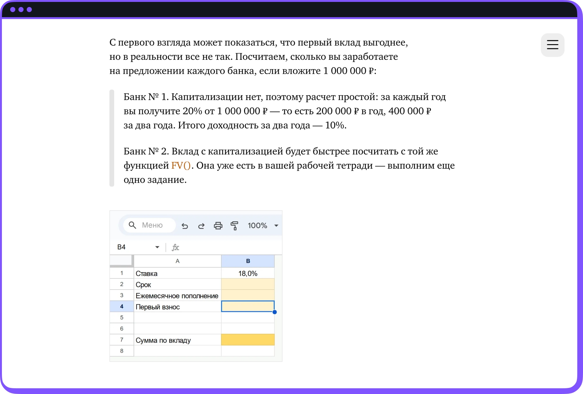
Task: Select row 6 header
Action: [x=122, y=329]
